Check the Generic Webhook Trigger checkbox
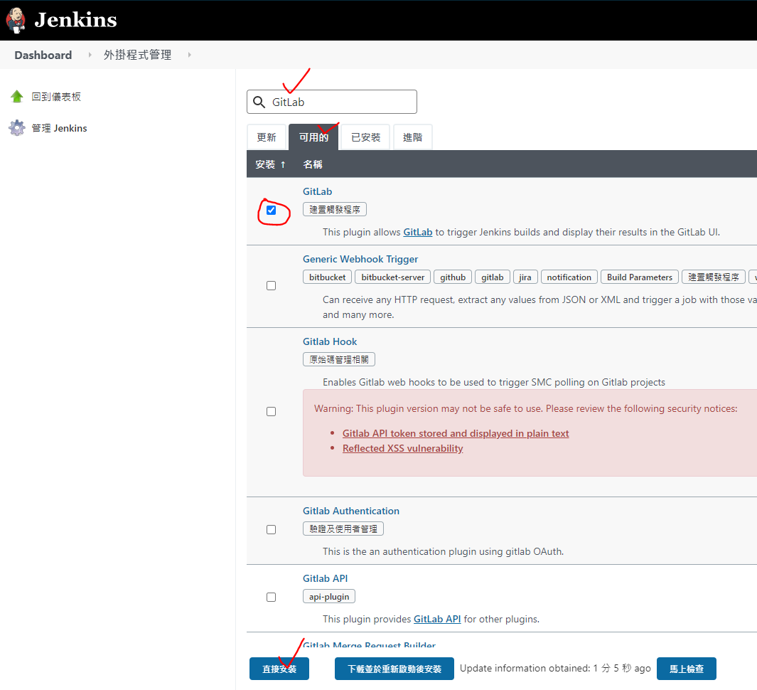Image resolution: width=757 pixels, height=690 pixels. tap(272, 285)
